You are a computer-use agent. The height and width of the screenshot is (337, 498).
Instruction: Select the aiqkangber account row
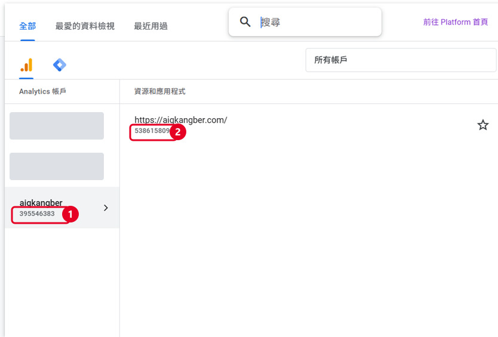[62, 208]
